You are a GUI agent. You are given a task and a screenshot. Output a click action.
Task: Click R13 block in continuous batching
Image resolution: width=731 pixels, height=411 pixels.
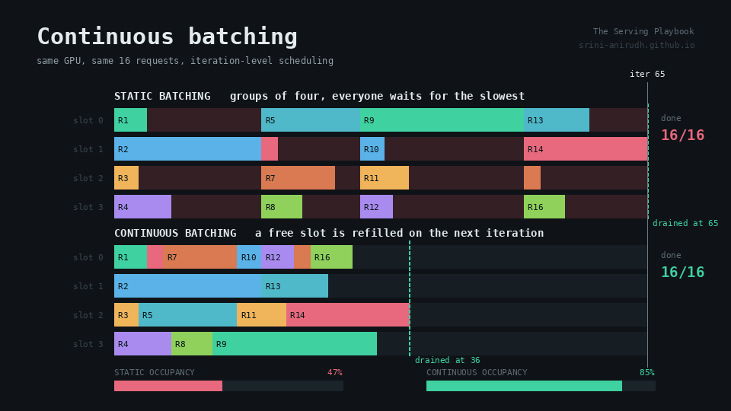point(295,285)
